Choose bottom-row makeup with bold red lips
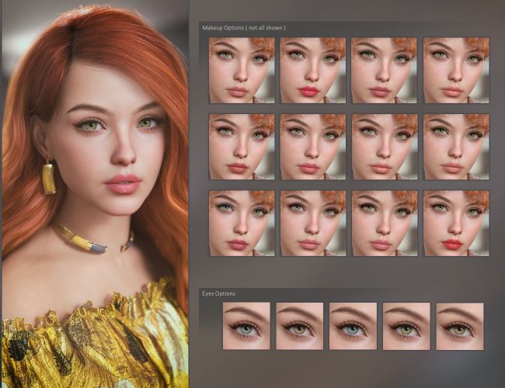The height and width of the screenshot is (388, 505). click(456, 223)
